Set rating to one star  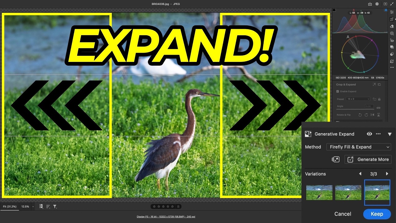(x=154, y=206)
